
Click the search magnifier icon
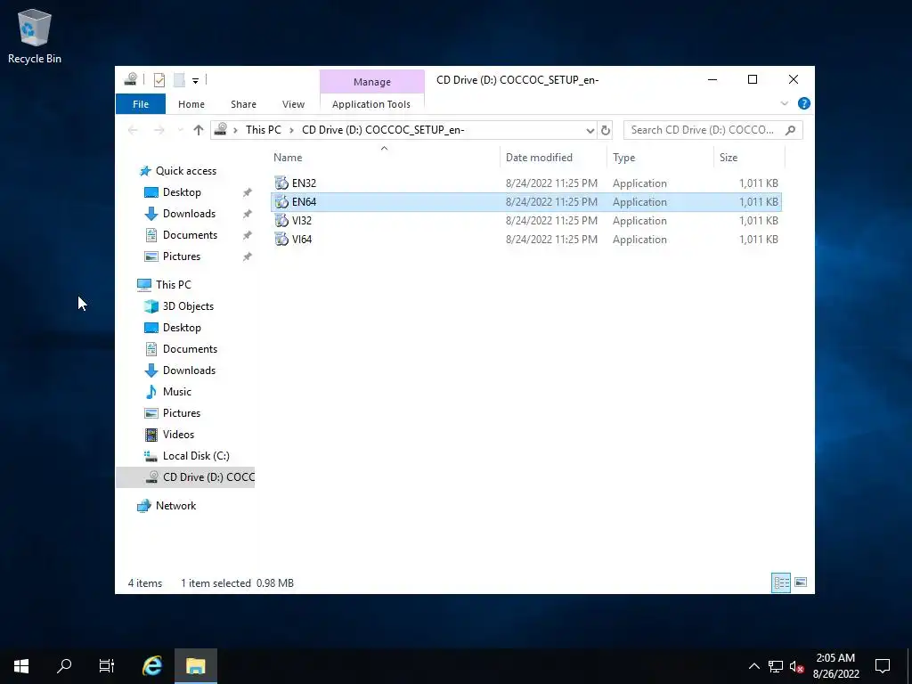point(790,130)
